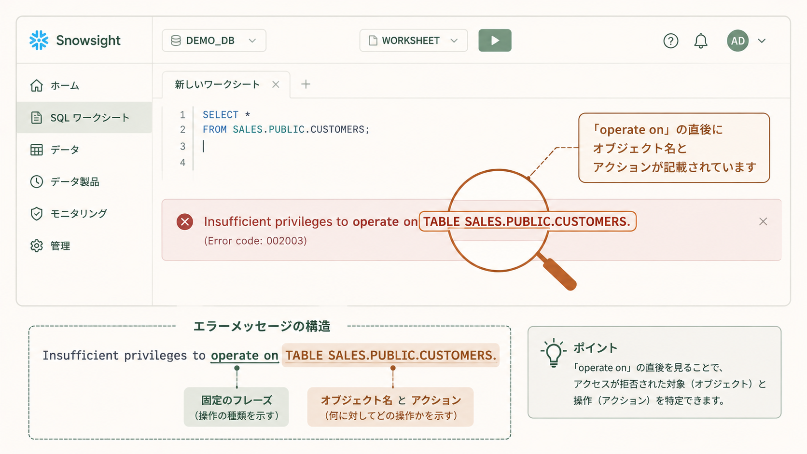Open the WORKSHEET selector dropdown

[413, 41]
